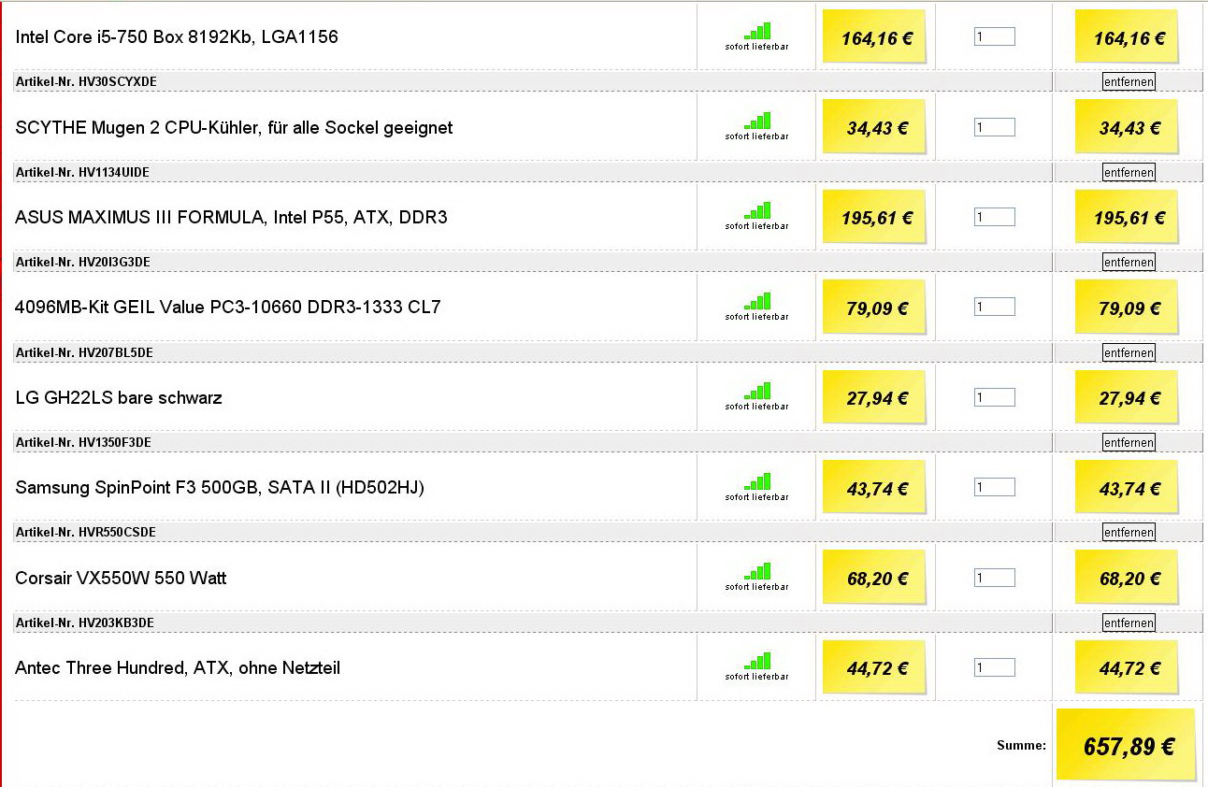Screen dimensions: 1208x787
Task: Click availability icon for GEIL Value 4096MB-Kit
Action: [757, 301]
